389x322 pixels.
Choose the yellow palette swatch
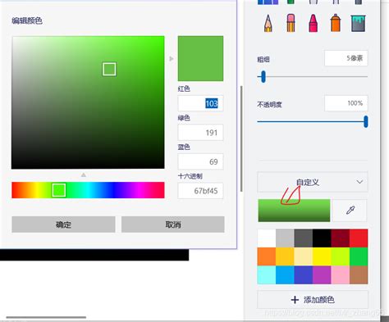[322, 256]
